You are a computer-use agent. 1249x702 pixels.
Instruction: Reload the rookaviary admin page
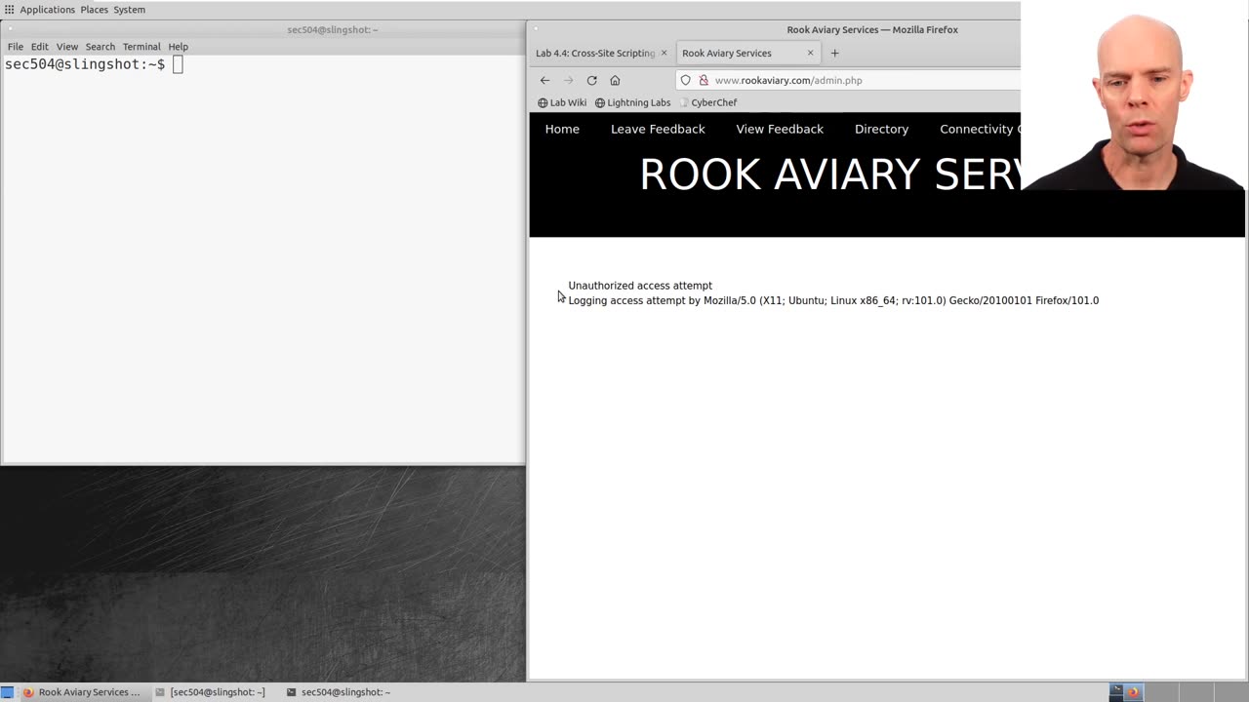591,80
